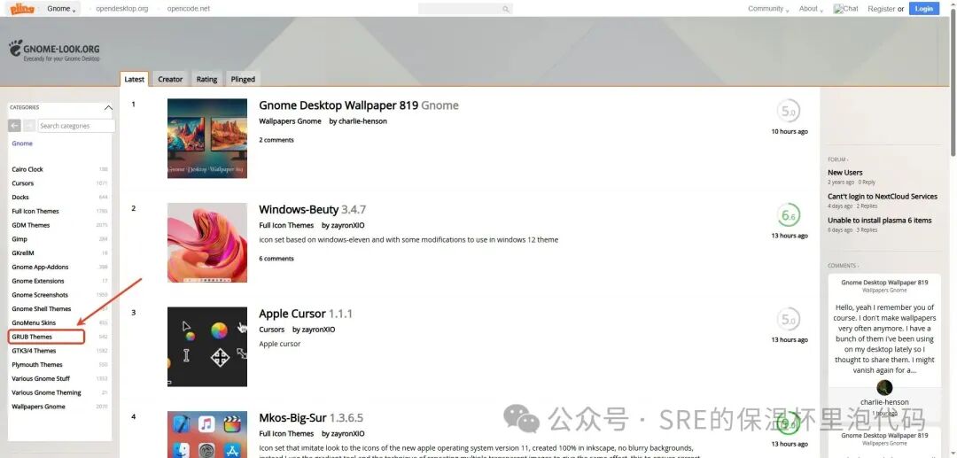Image resolution: width=957 pixels, height=458 pixels.
Task: Open the GnoMenu Skins category
Action: (x=34, y=322)
